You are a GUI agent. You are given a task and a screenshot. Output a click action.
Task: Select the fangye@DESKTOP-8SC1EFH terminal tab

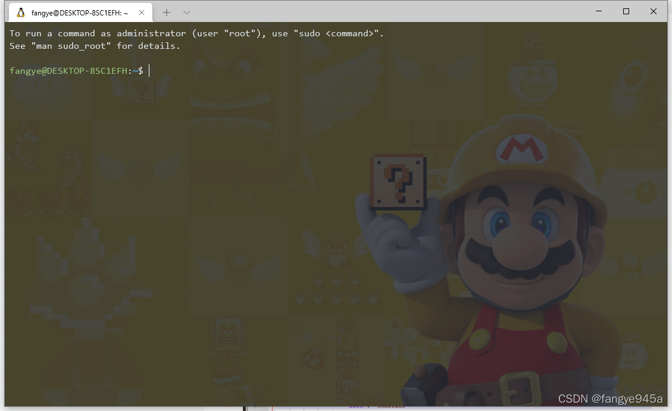(x=80, y=12)
